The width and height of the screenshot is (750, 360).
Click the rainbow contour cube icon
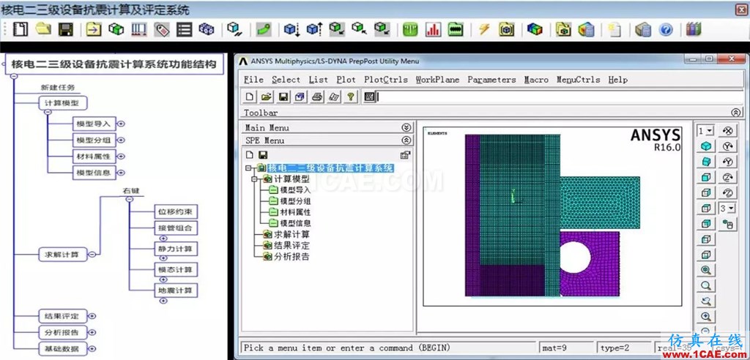pos(535,30)
